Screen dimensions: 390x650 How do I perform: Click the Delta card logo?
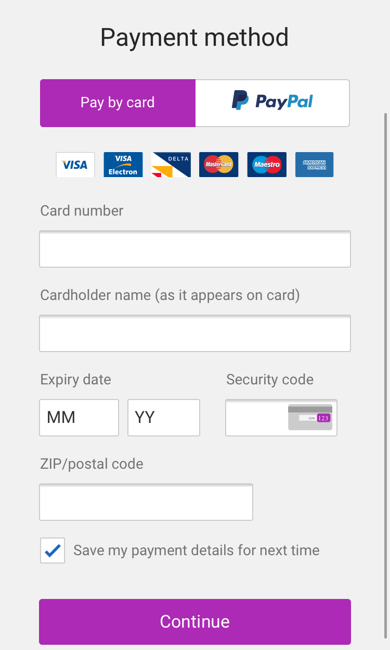click(x=171, y=165)
